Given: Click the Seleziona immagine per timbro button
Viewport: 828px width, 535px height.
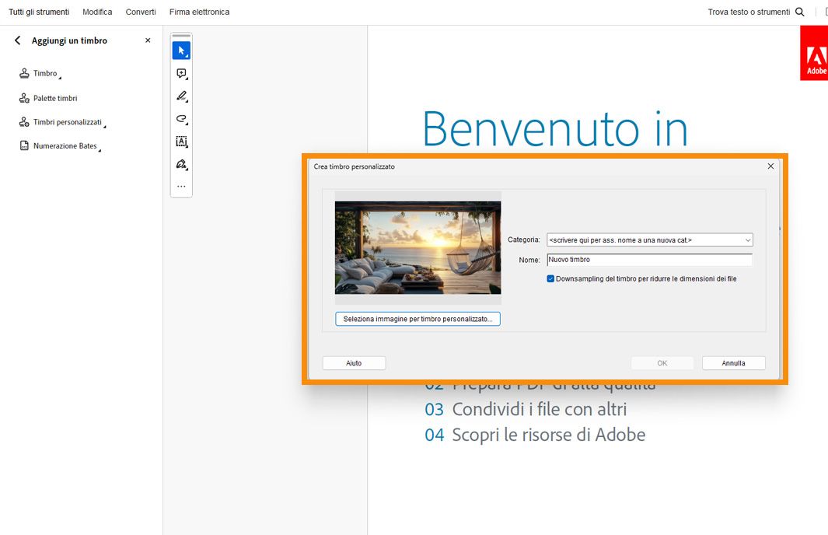Looking at the screenshot, I should click(x=417, y=319).
